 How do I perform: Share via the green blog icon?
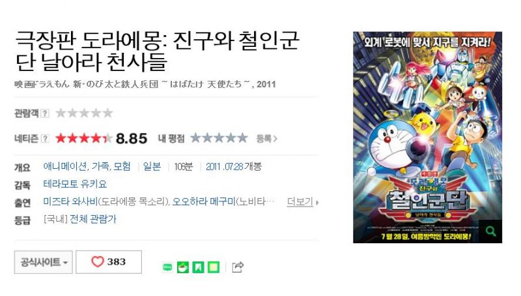tap(167, 267)
